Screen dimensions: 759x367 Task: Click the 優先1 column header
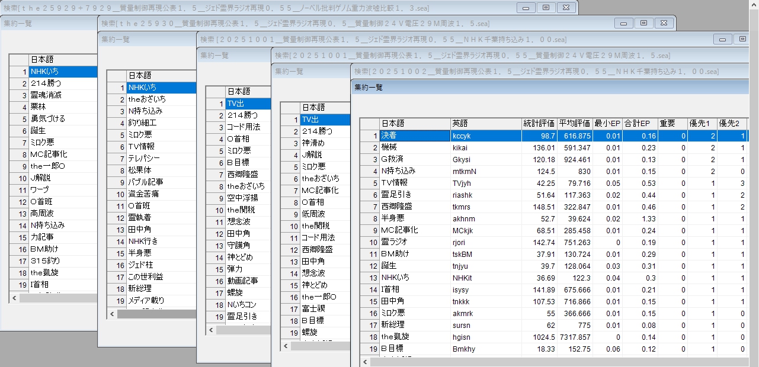702,124
